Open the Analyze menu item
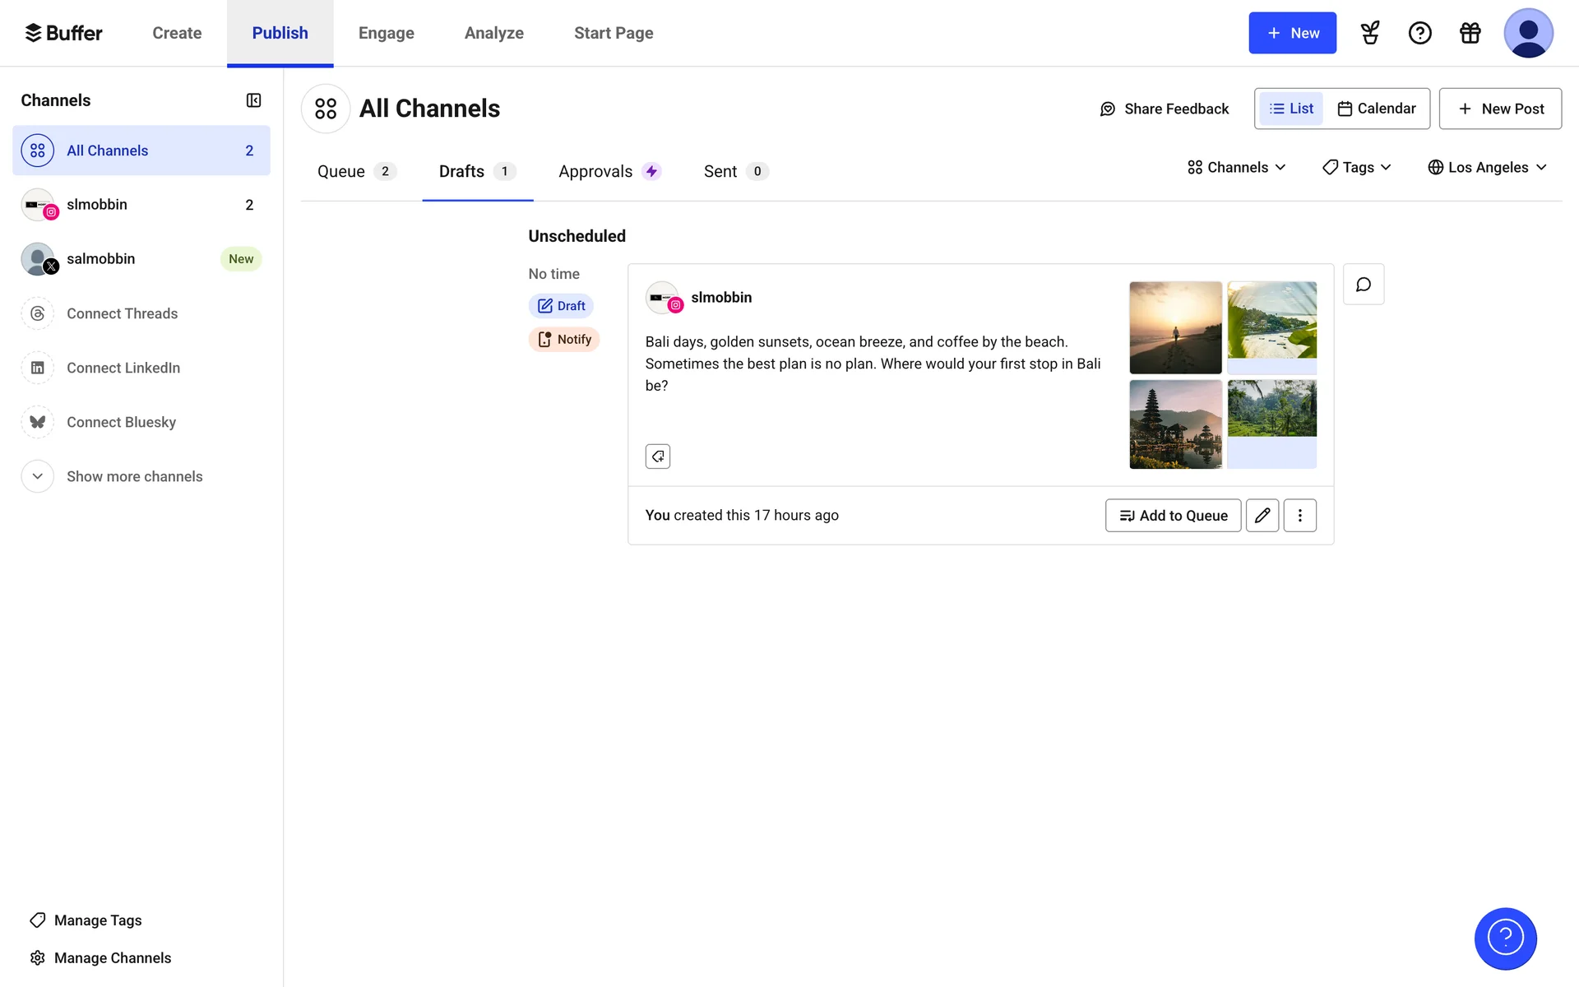 [x=493, y=33]
